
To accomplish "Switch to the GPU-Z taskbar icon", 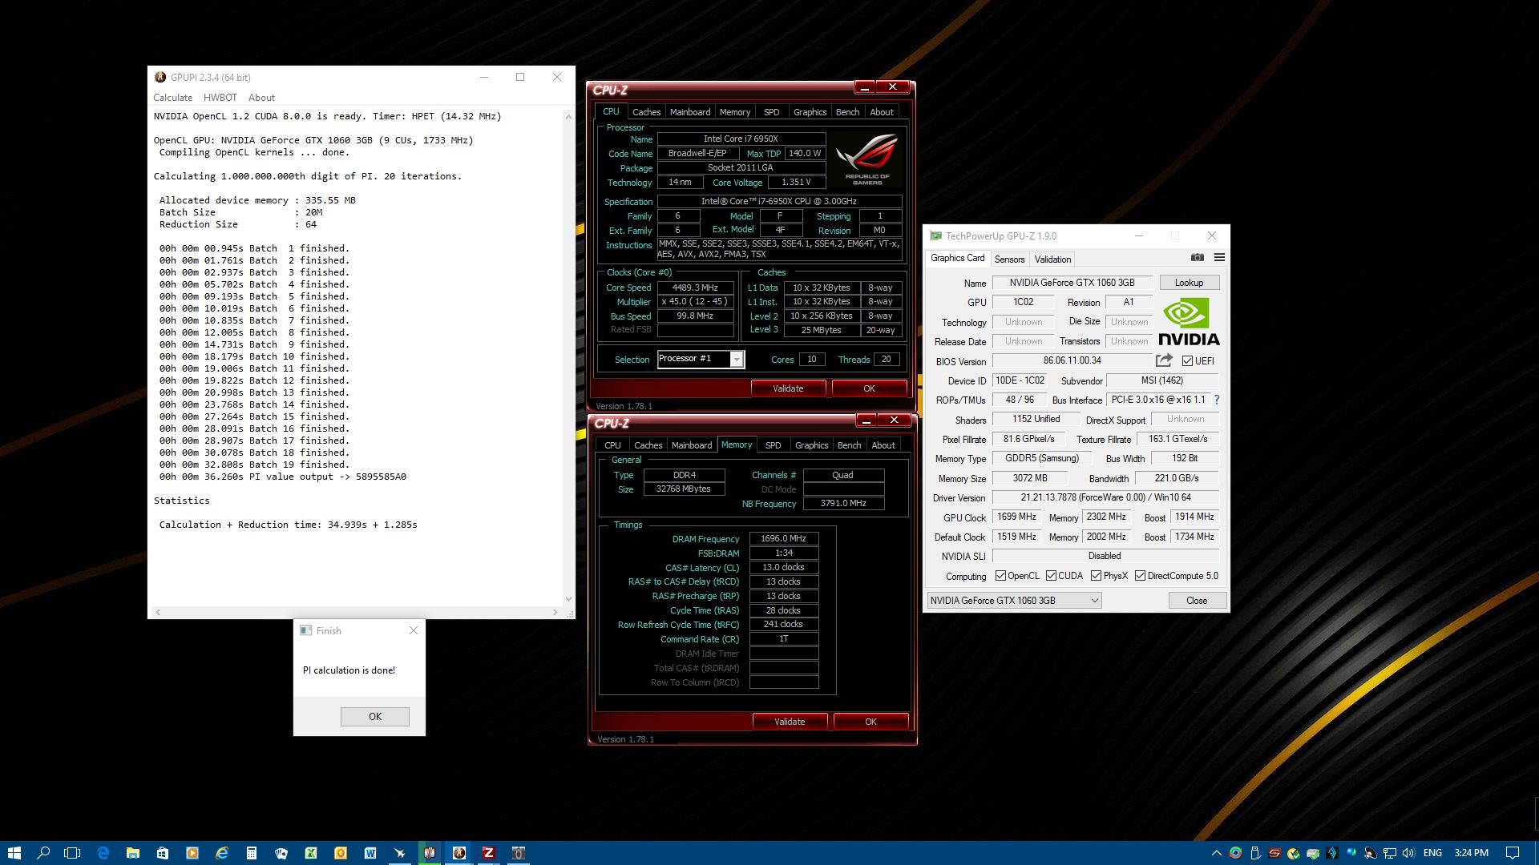I will [x=519, y=853].
